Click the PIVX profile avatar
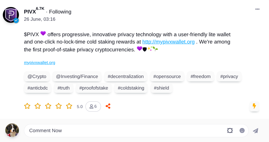269x142 pixels. point(11,15)
